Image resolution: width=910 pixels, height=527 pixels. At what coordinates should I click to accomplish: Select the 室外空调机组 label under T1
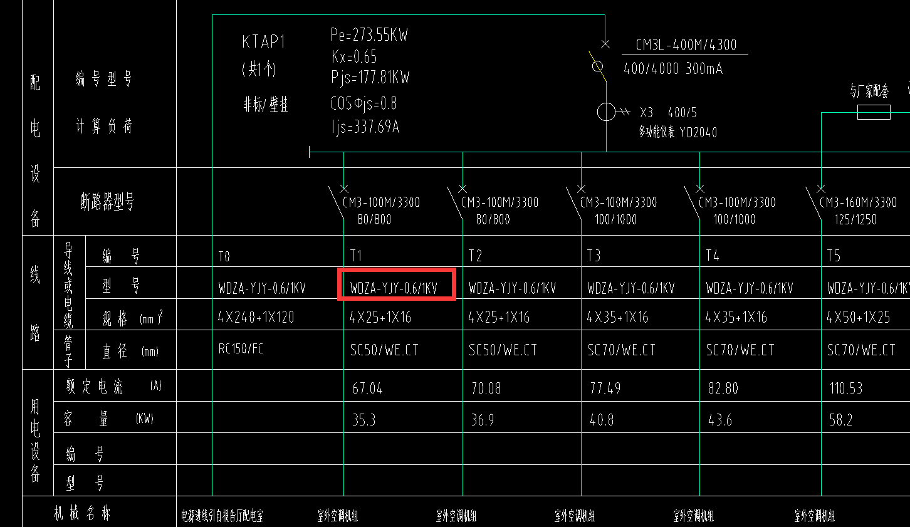[337, 516]
